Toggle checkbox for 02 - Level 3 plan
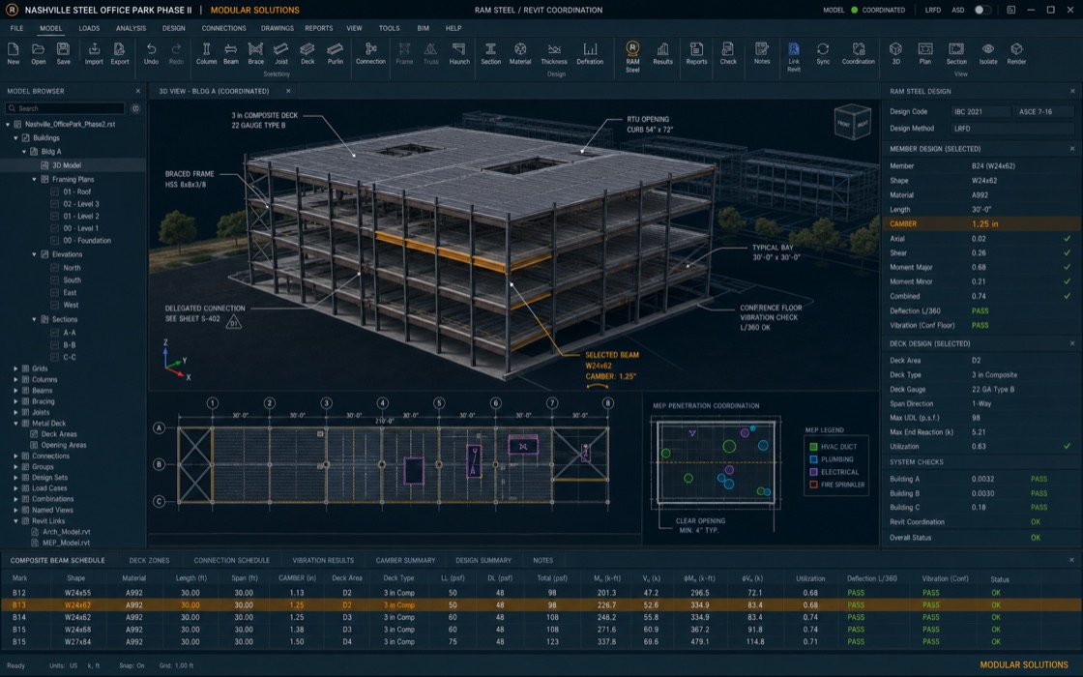 click(54, 204)
